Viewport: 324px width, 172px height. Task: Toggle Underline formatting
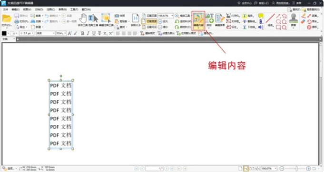pyautogui.click(x=94, y=33)
